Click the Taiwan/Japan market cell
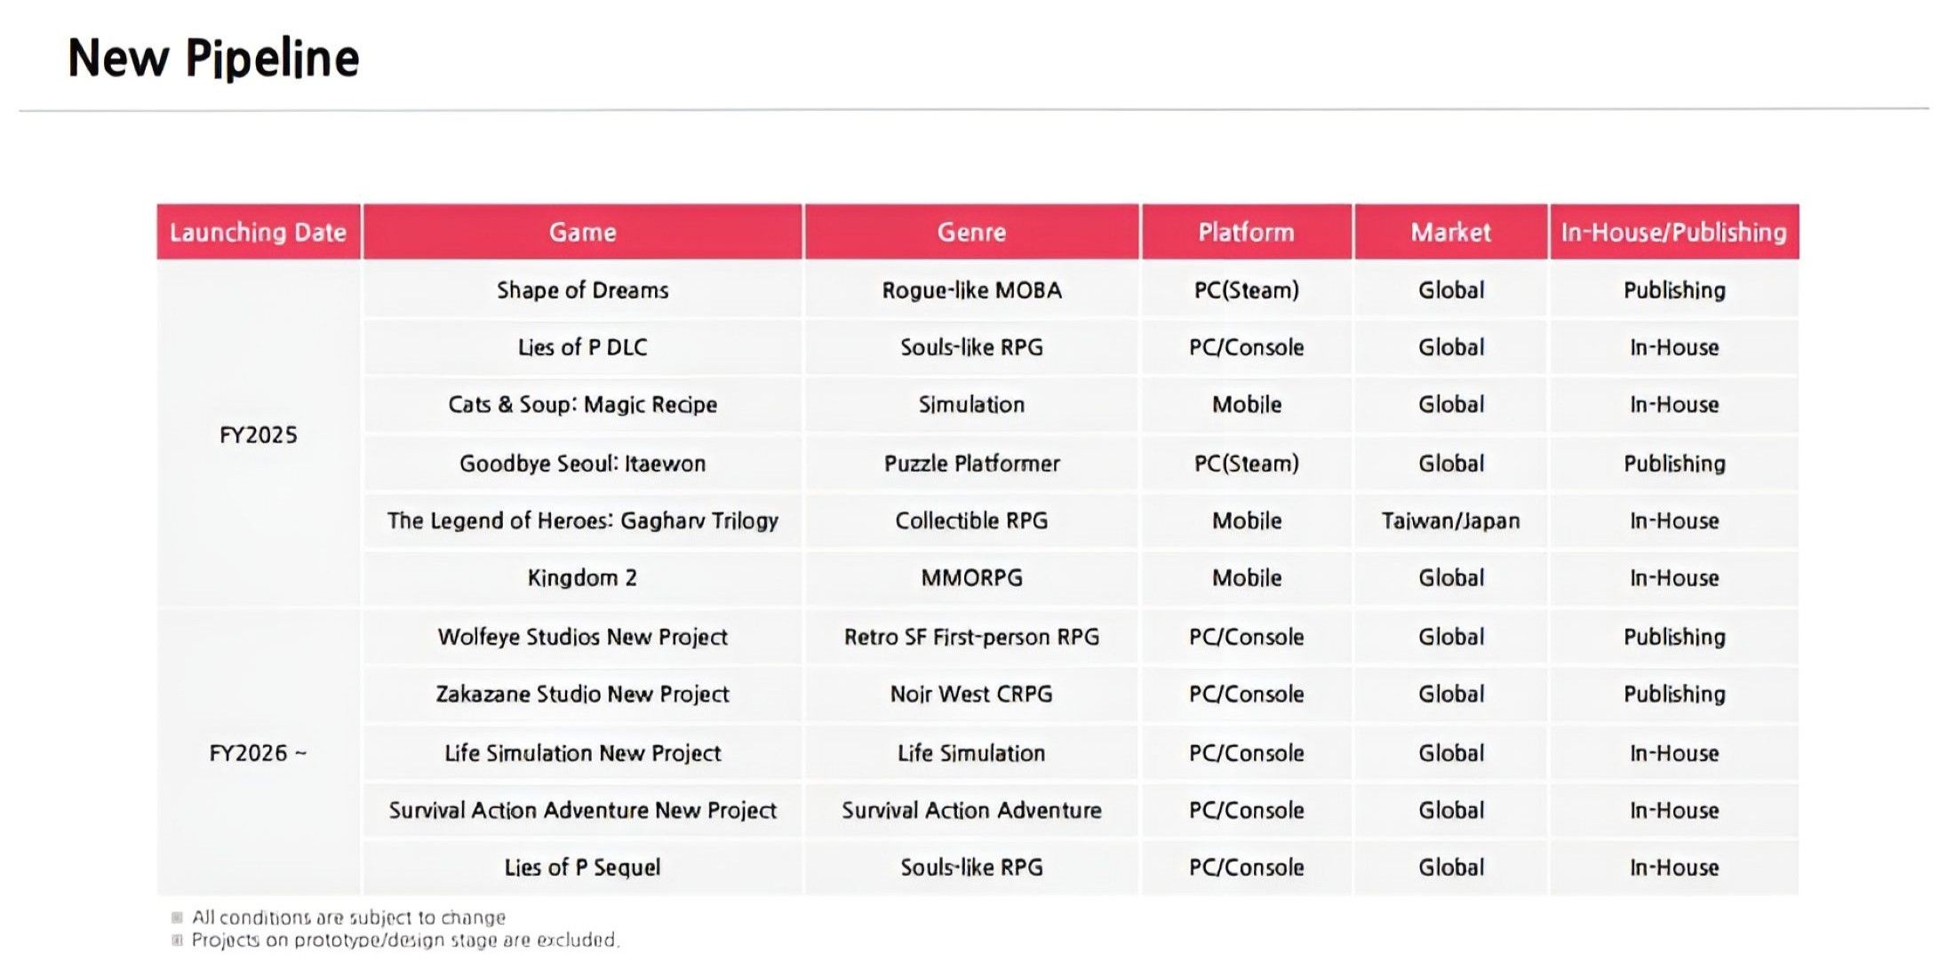 tap(1450, 520)
